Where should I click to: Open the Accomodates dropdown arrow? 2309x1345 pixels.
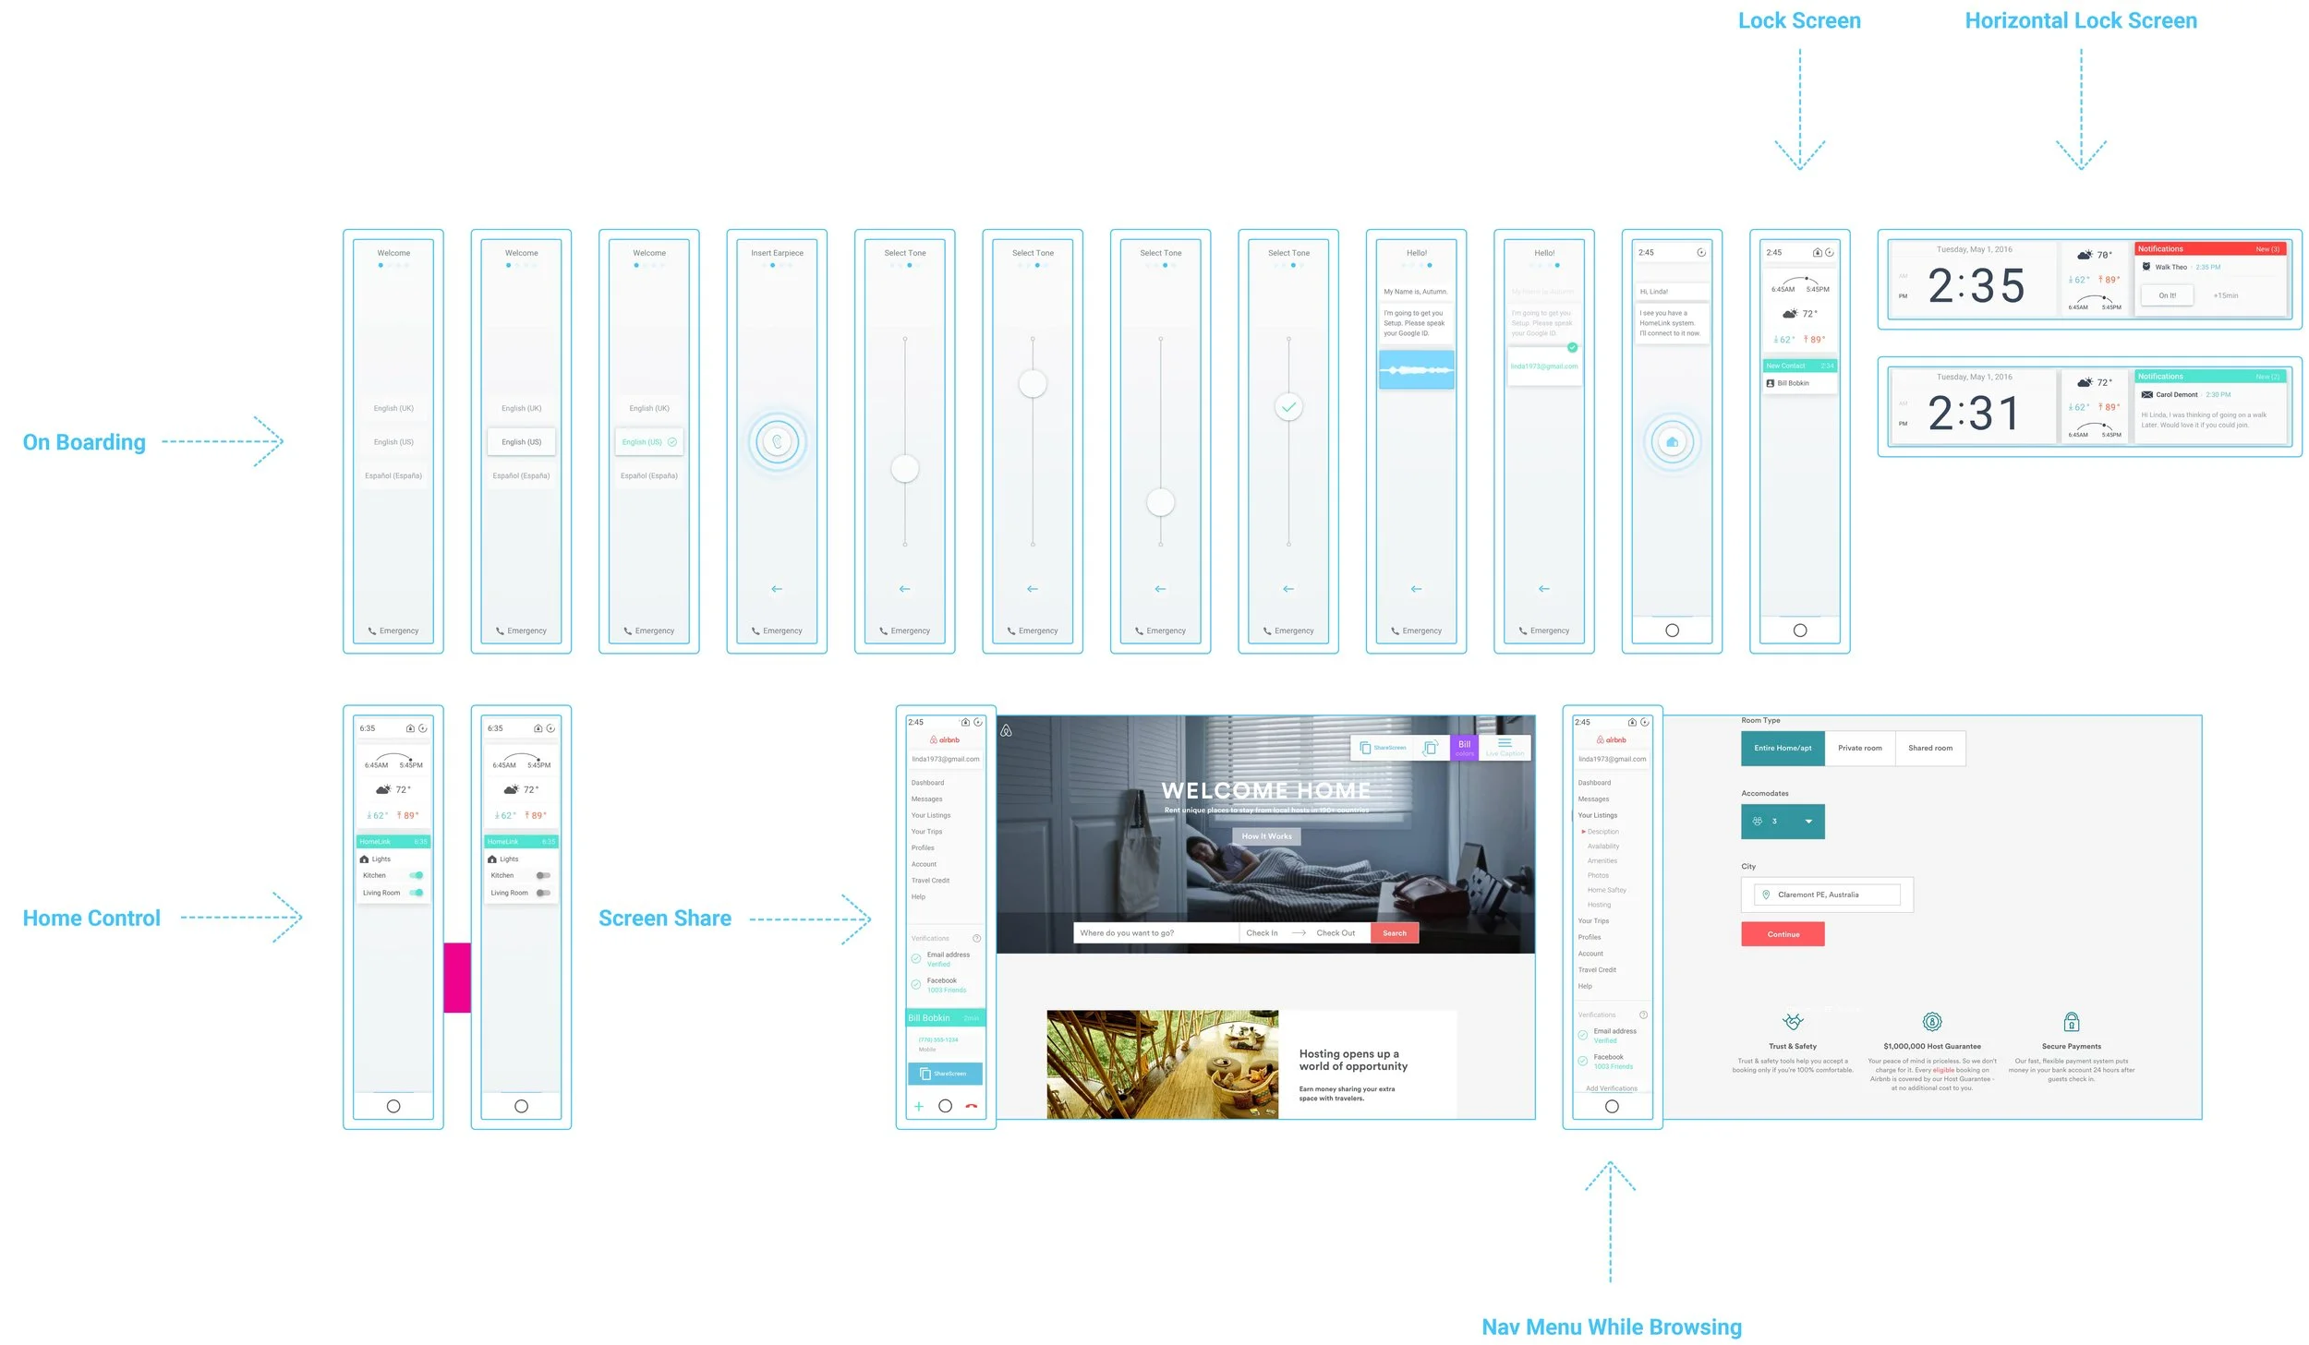coord(1808,822)
